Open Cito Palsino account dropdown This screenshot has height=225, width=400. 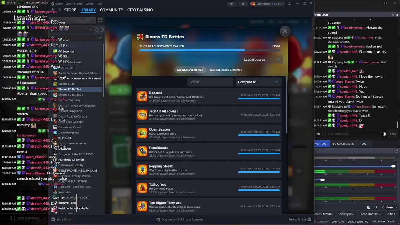click(267, 4)
